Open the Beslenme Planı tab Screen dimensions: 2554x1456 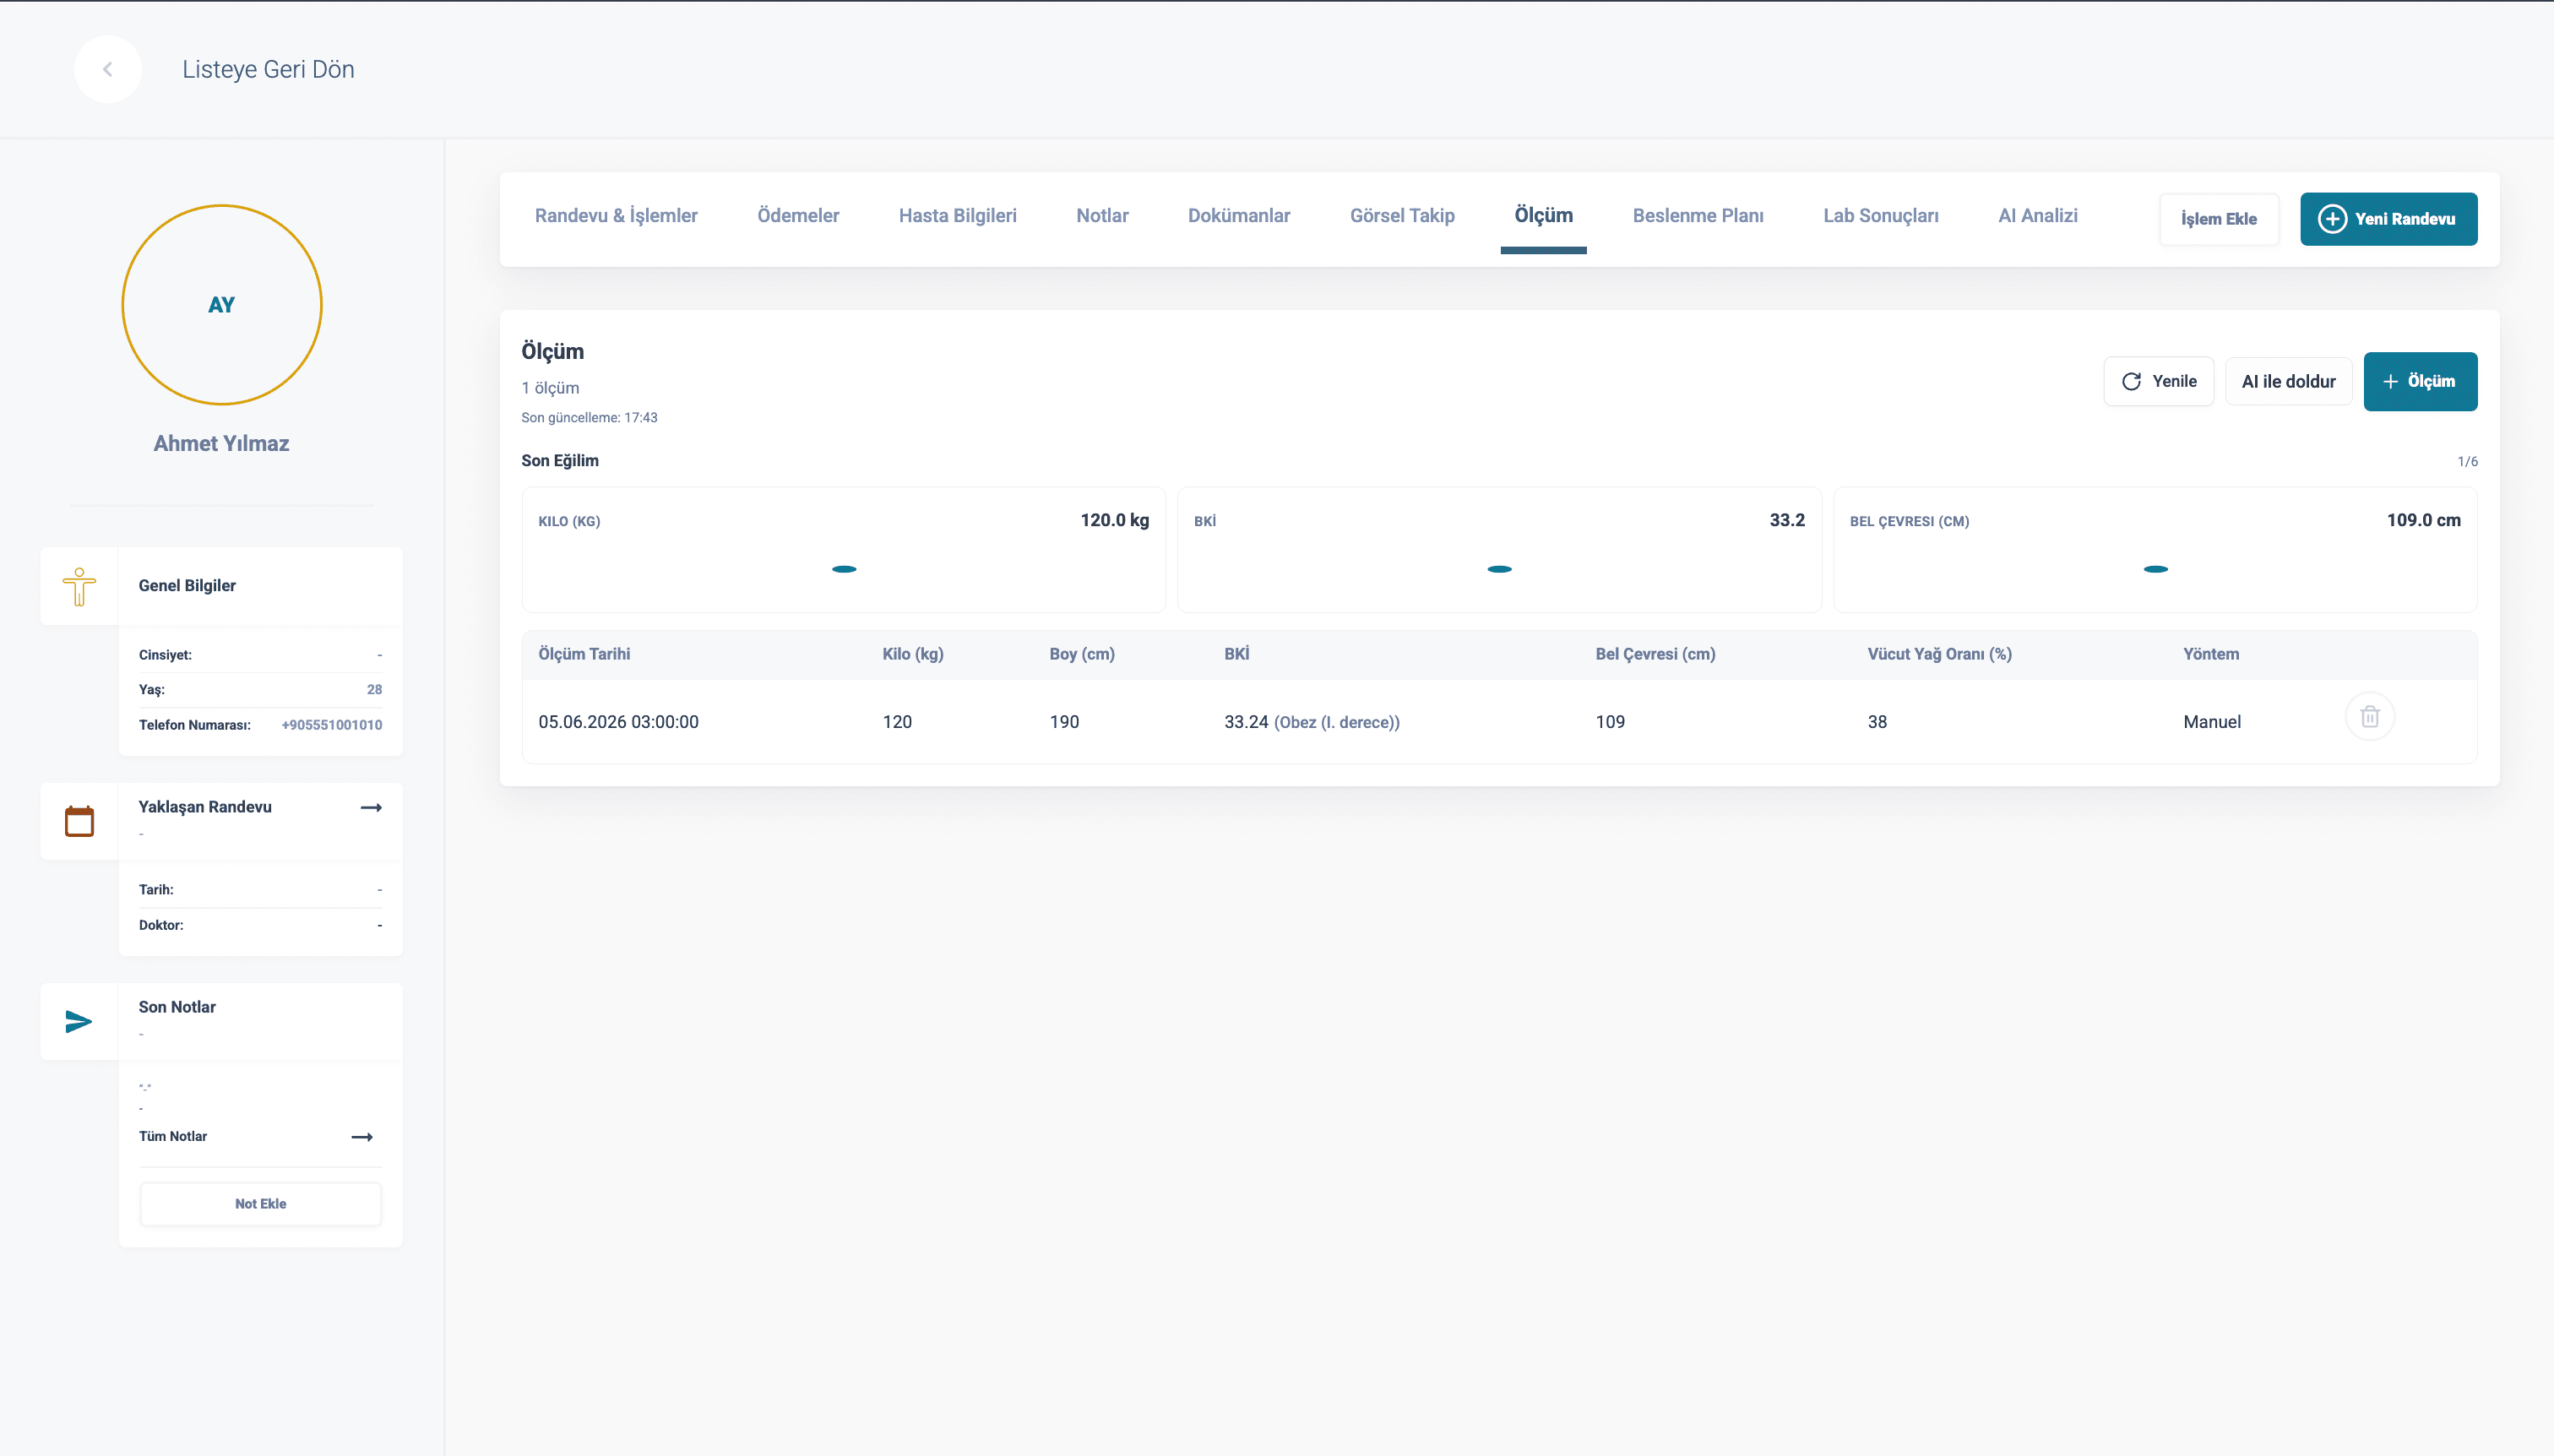(1698, 216)
